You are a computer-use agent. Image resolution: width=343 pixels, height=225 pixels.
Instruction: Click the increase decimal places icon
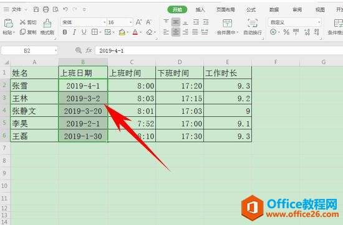pos(307,32)
